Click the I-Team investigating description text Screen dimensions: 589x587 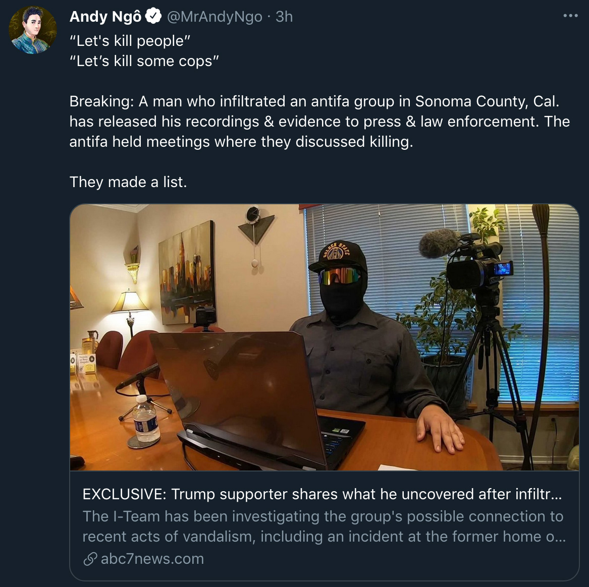[324, 526]
